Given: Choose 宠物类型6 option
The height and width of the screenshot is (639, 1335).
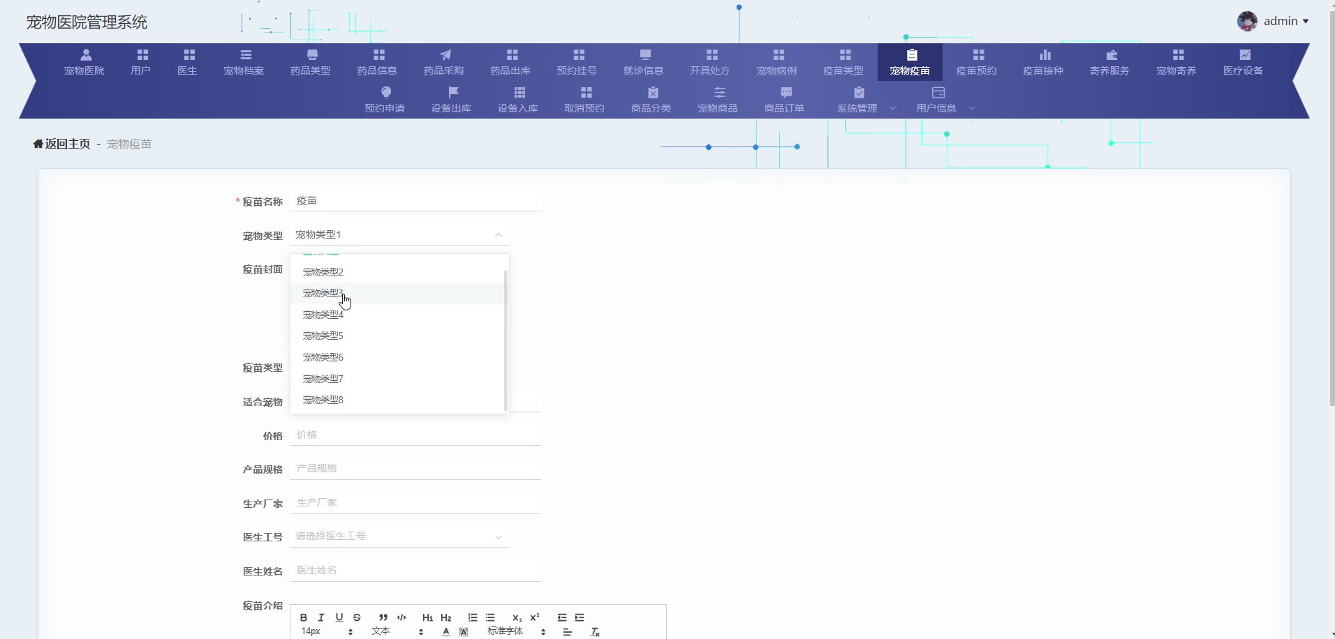Looking at the screenshot, I should (397, 357).
